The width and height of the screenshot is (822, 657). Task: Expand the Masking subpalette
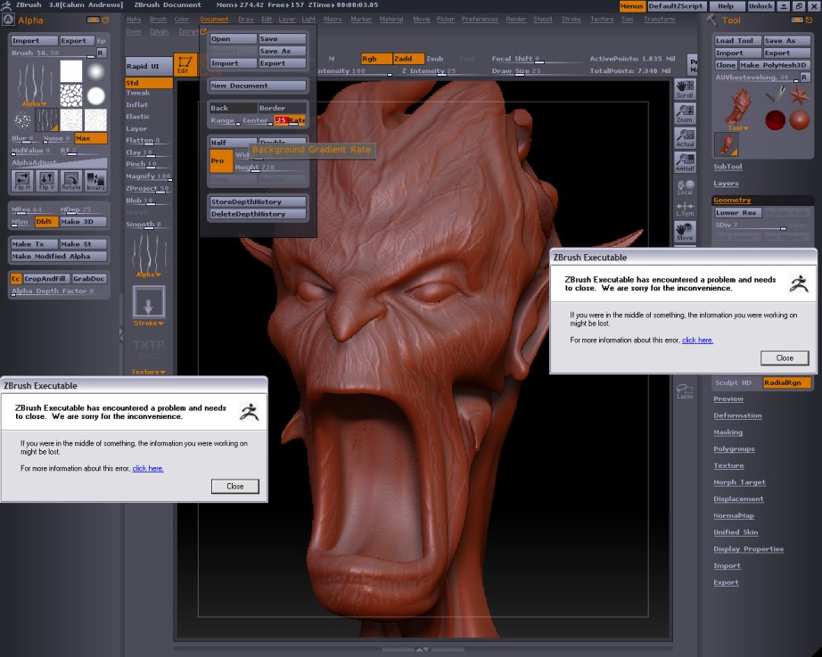tap(728, 432)
